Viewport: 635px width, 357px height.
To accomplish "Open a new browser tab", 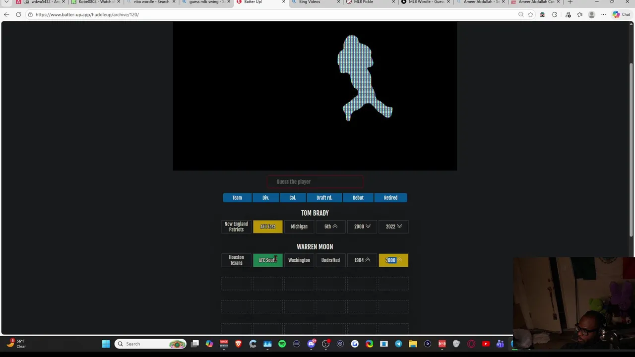I will pos(570,2).
